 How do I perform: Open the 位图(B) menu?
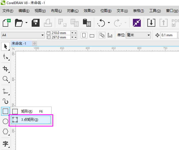[106, 11]
